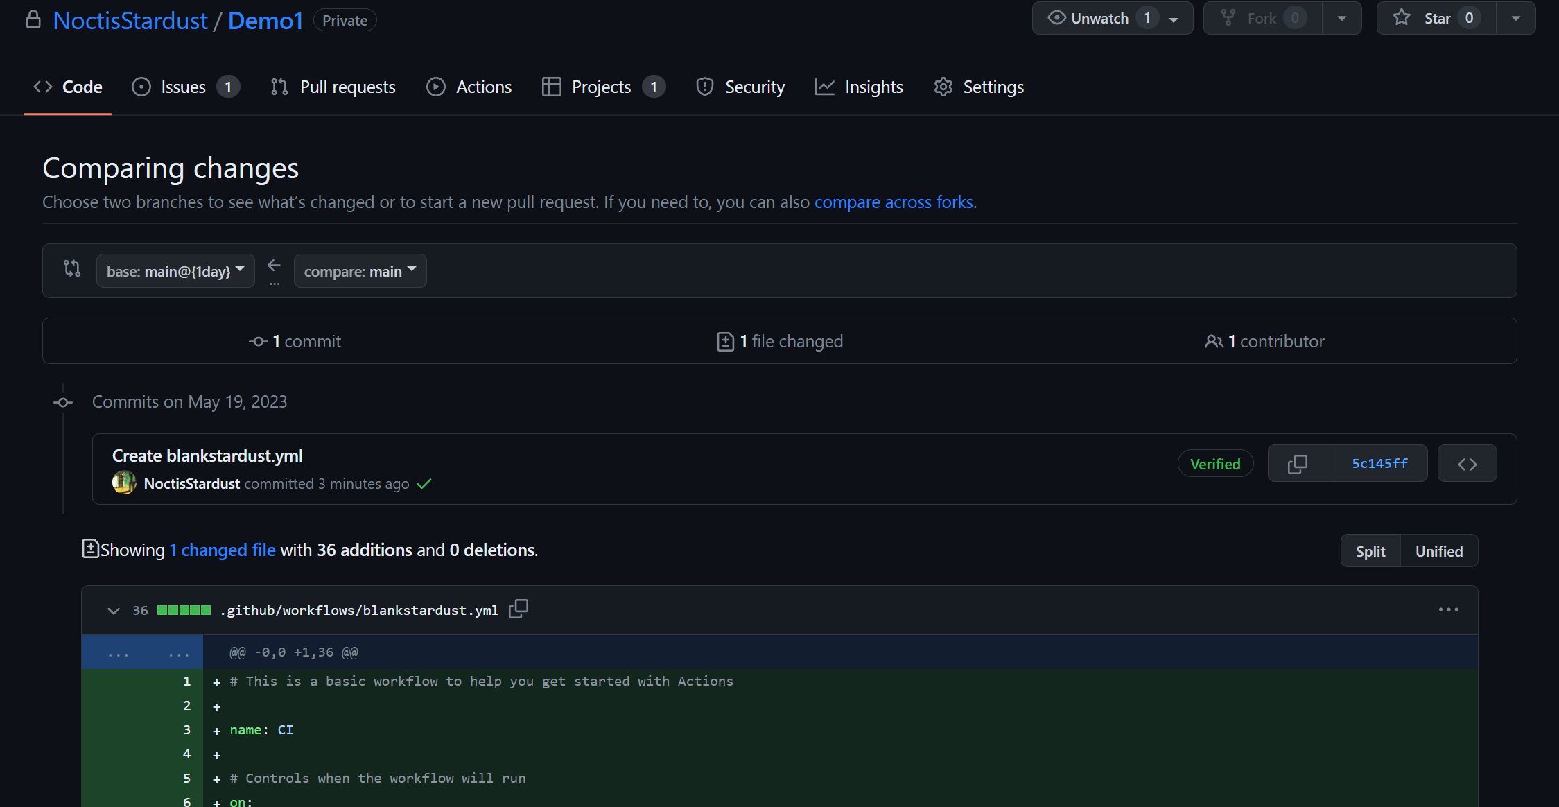Open the three-dot file options menu
This screenshot has width=1559, height=807.
(1448, 610)
